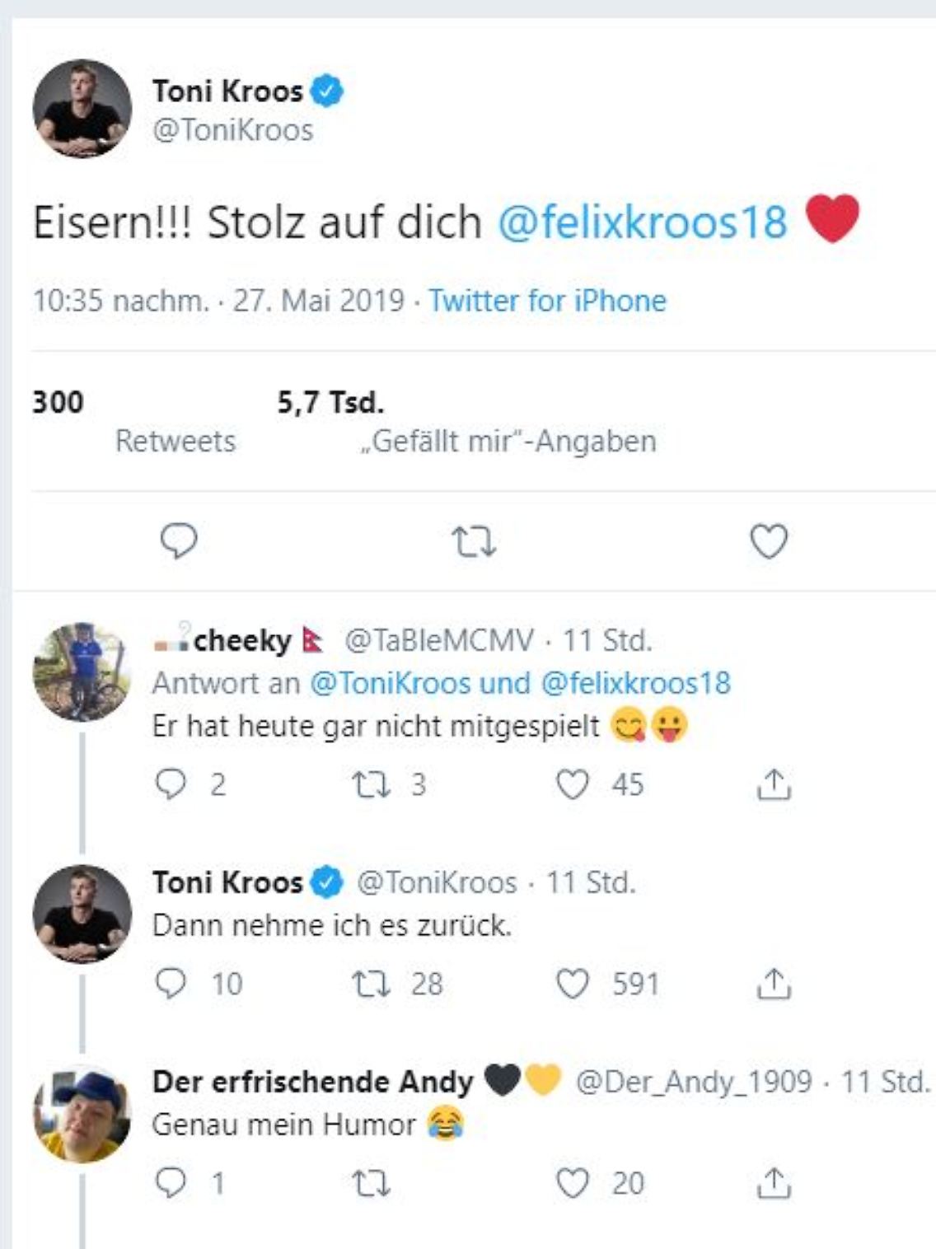
Task: Reply to Toni Kroos's main tweet
Action: click(x=179, y=541)
